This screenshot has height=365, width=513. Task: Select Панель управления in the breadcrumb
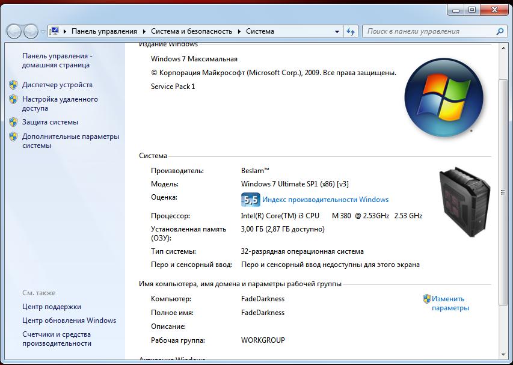tap(104, 31)
